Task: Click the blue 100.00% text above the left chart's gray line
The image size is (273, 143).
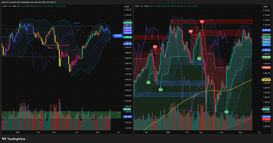Action: (x=77, y=23)
